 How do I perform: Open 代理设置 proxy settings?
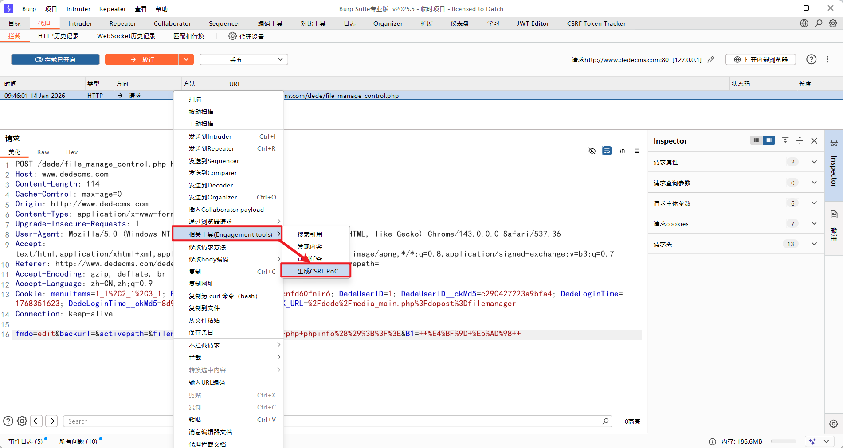pyautogui.click(x=246, y=36)
